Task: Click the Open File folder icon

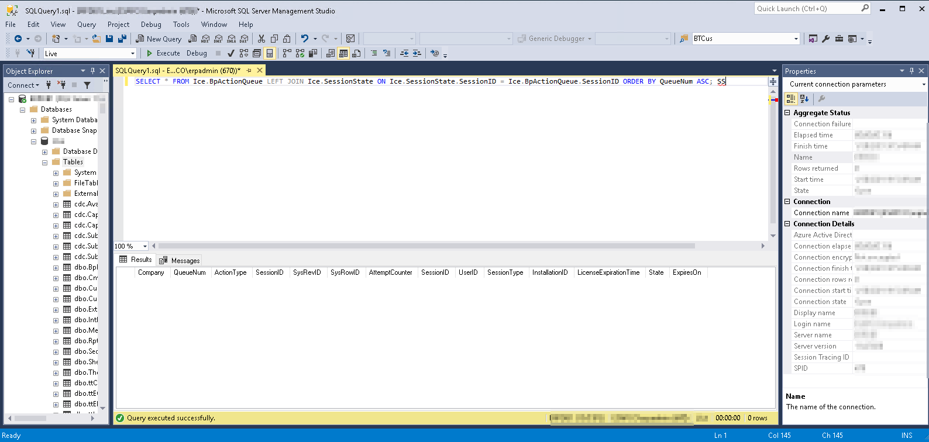Action: (96, 39)
